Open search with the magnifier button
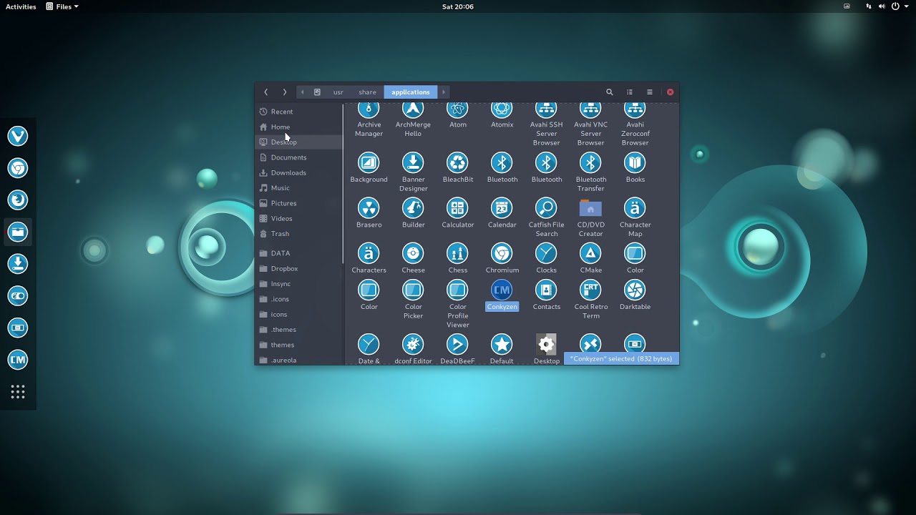This screenshot has width=916, height=515. coord(610,92)
